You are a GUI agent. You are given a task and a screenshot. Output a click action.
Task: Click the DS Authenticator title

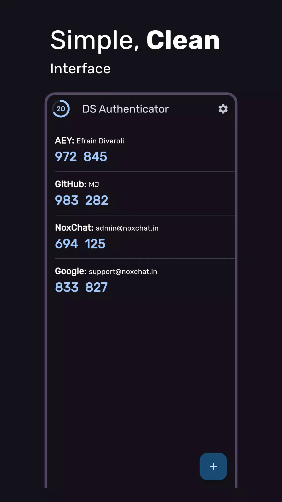tap(126, 109)
